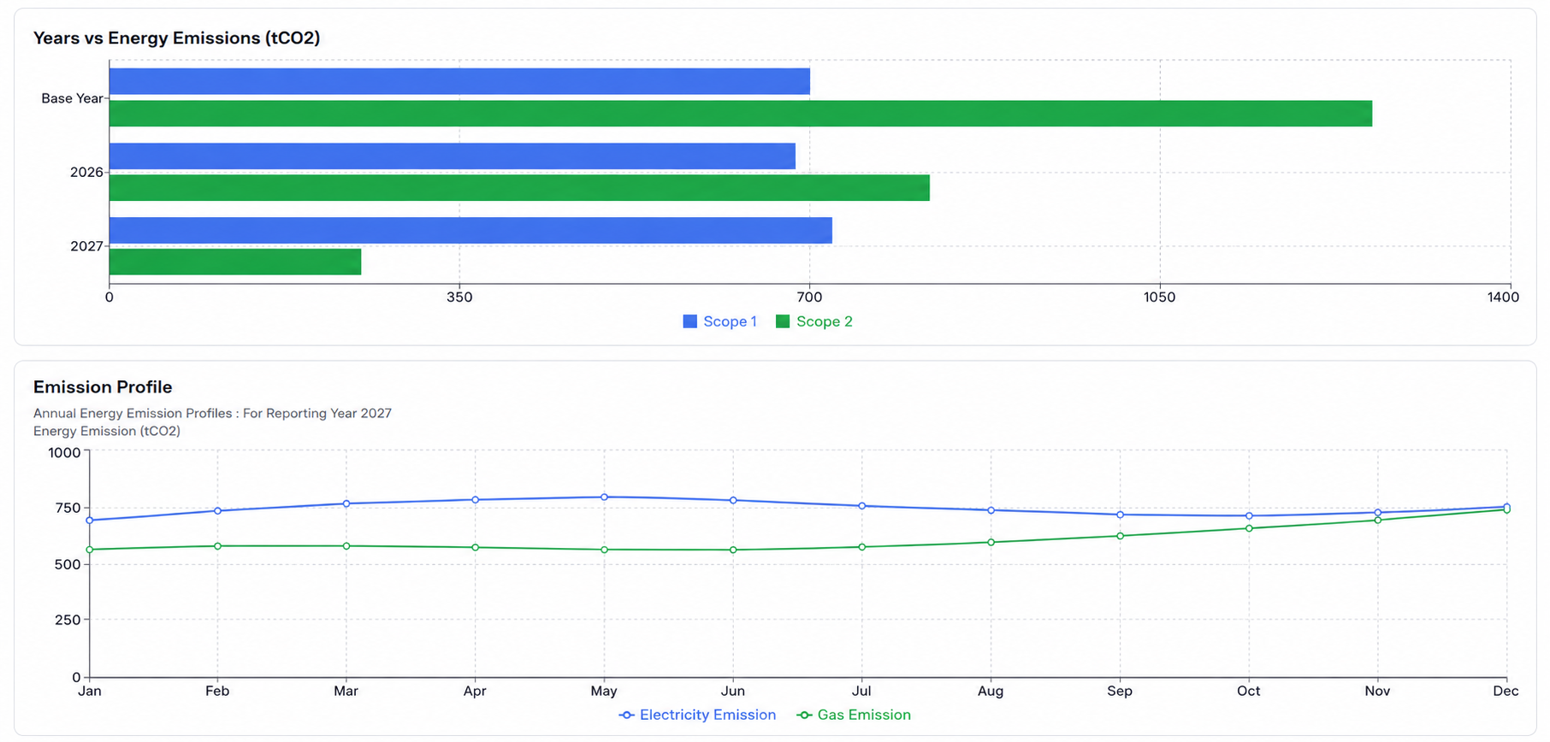Image resolution: width=1550 pixels, height=742 pixels.
Task: Click the Emission Profile heading
Action: (103, 387)
